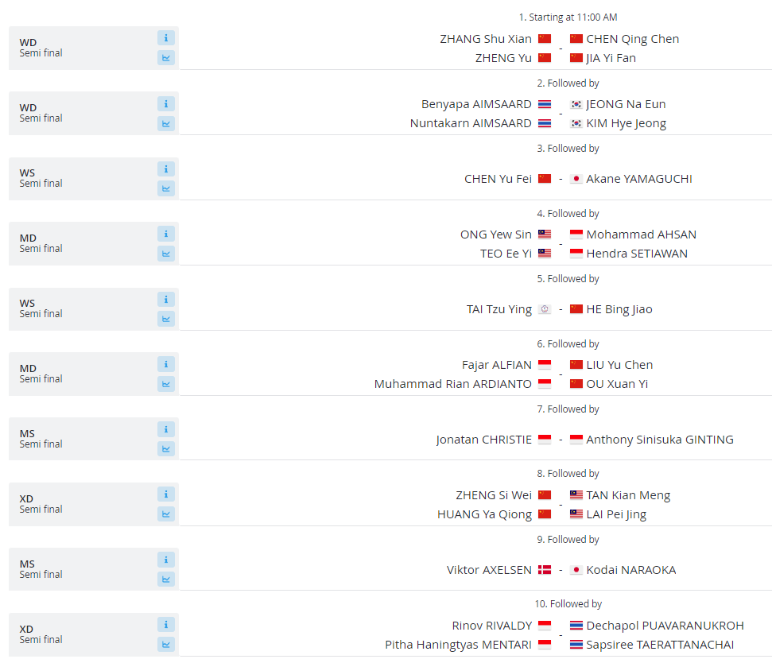Open player Akane YAMAGUCHI
The width and height of the screenshot is (772, 659).
[638, 179]
